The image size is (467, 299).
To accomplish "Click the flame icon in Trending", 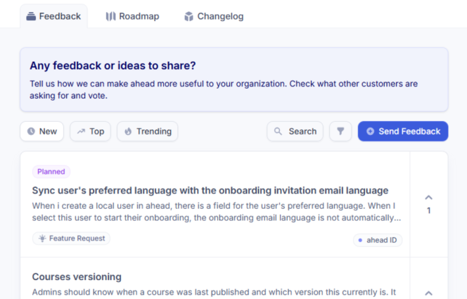I will point(128,132).
